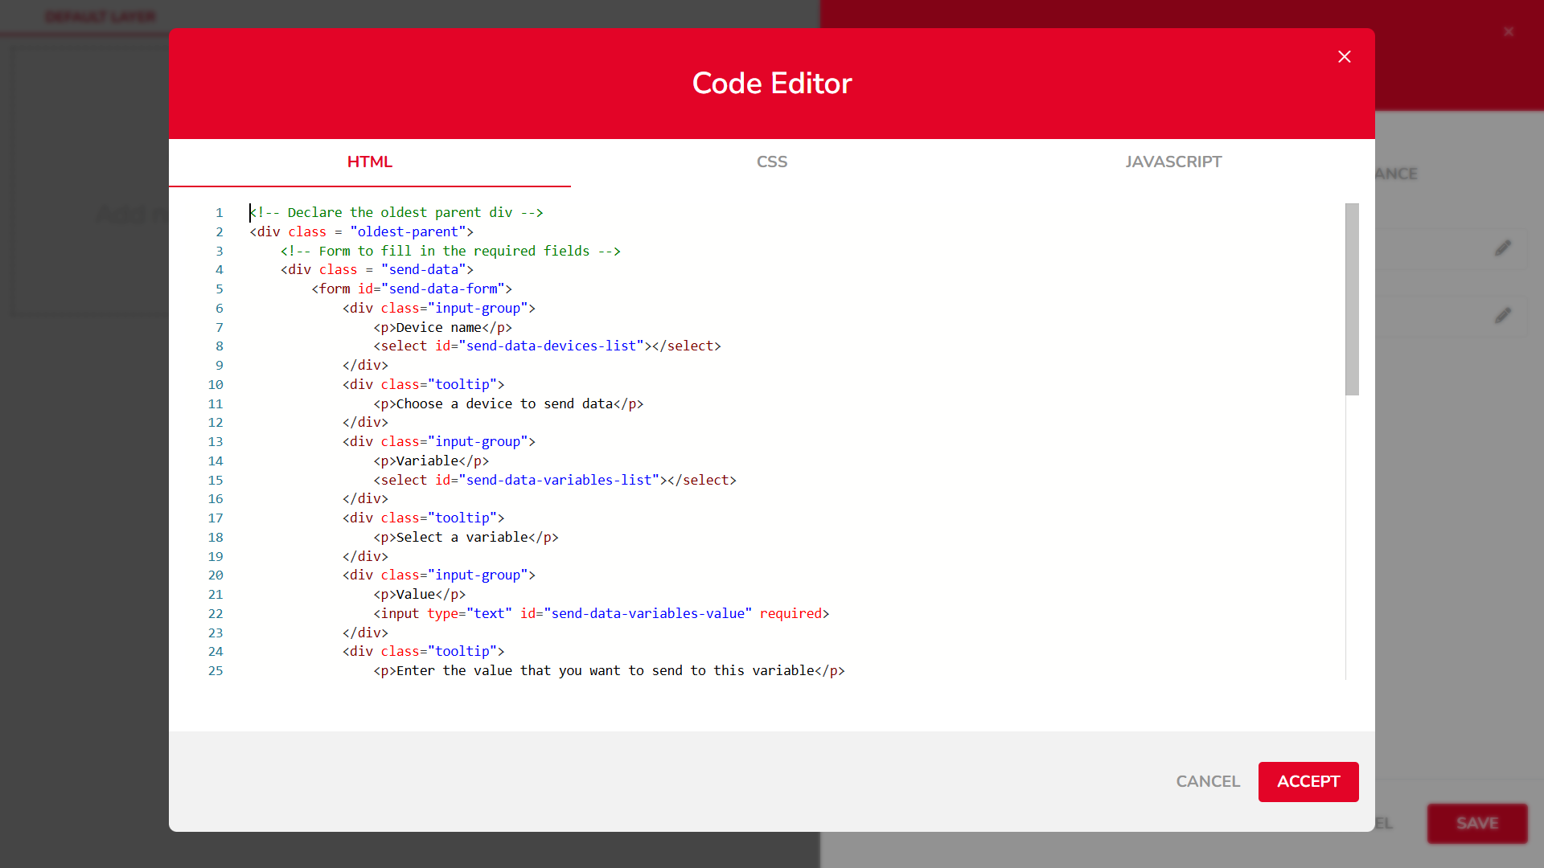This screenshot has width=1544, height=868.
Task: Click the send-data-devices-list select line
Action: pos(547,346)
